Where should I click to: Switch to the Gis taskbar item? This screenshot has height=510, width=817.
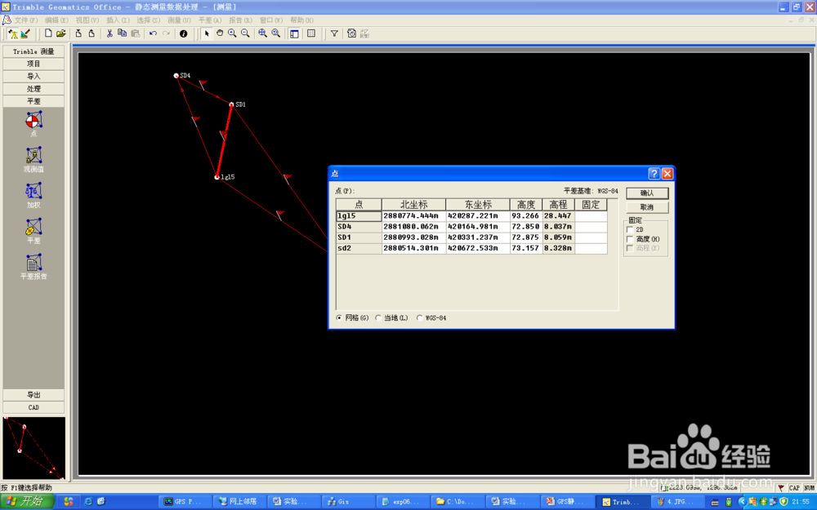point(346,502)
